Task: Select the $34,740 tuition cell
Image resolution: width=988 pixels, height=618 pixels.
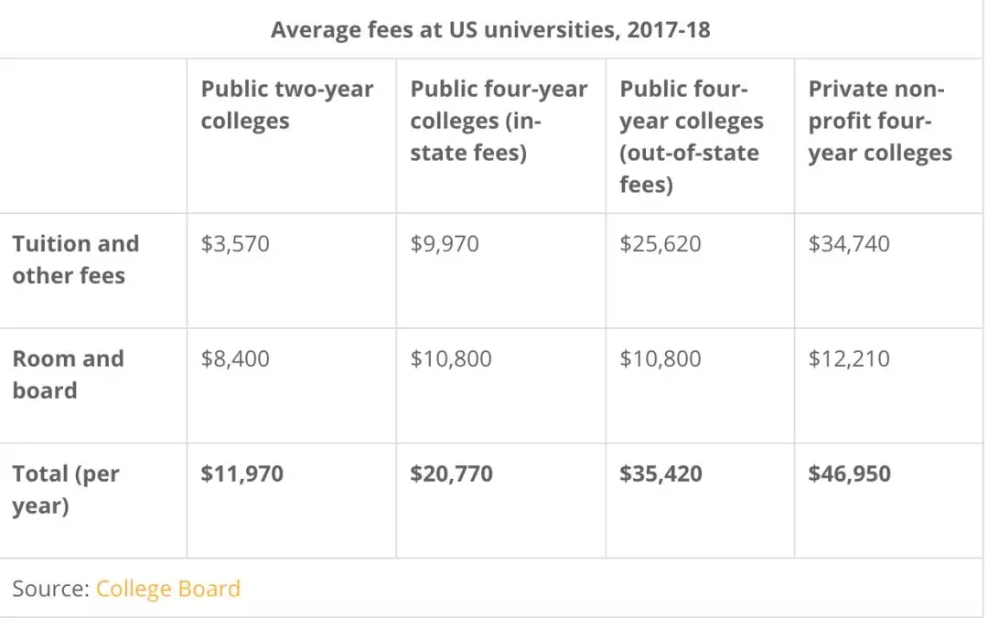Action: pos(849,244)
